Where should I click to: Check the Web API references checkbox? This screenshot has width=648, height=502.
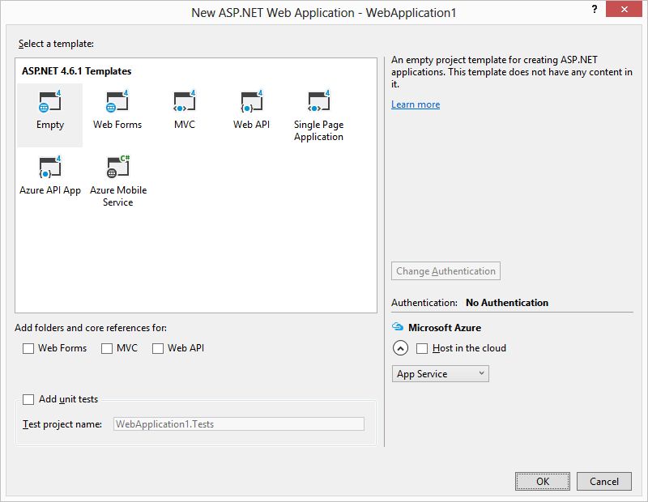pyautogui.click(x=157, y=348)
